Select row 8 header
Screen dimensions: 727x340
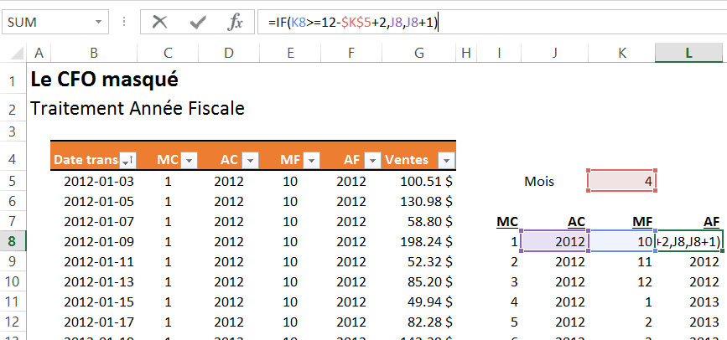pyautogui.click(x=13, y=242)
